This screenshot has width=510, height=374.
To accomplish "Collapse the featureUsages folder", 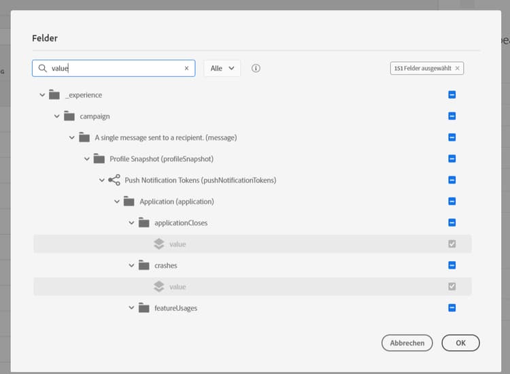I will 132,308.
